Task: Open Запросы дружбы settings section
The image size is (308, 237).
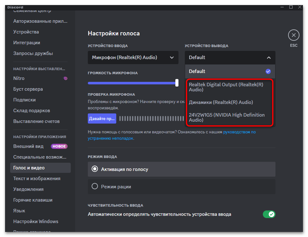Action: click(x=40, y=53)
